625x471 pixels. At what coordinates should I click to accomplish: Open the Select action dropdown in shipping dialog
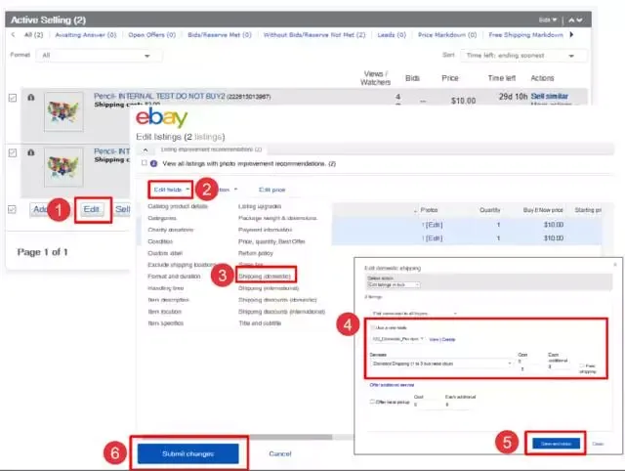point(394,284)
